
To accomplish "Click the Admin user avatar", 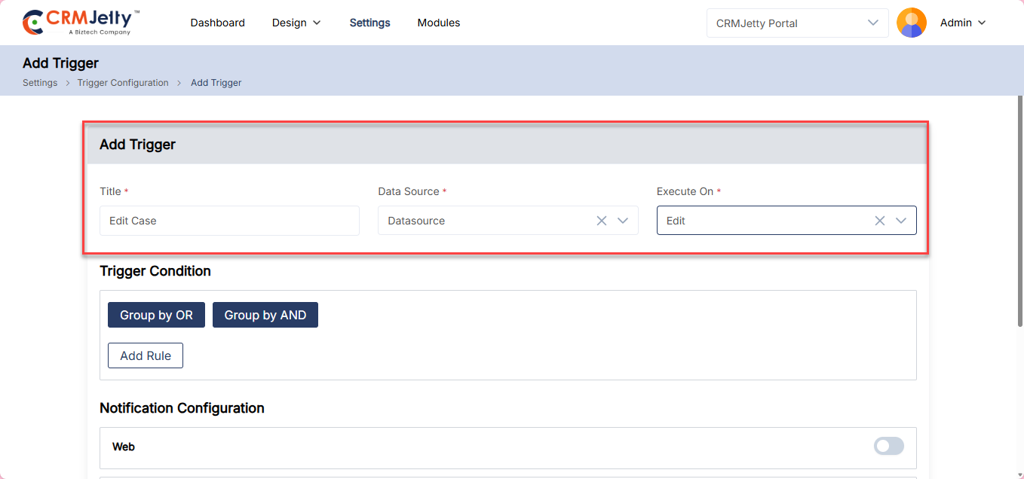I will (911, 23).
